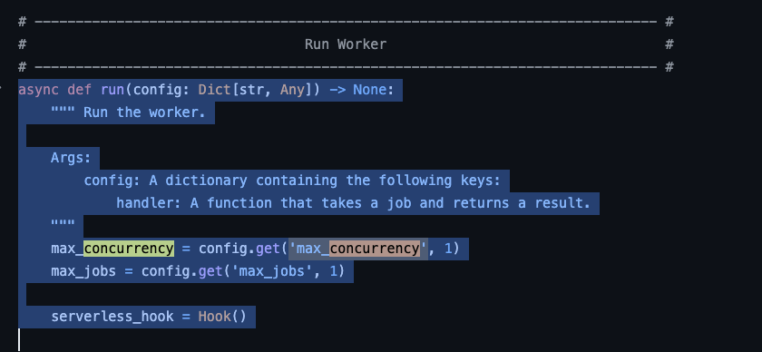Viewport: 762px width, 352px height.
Task: Click the 'Hook' class call
Action: click(x=214, y=317)
